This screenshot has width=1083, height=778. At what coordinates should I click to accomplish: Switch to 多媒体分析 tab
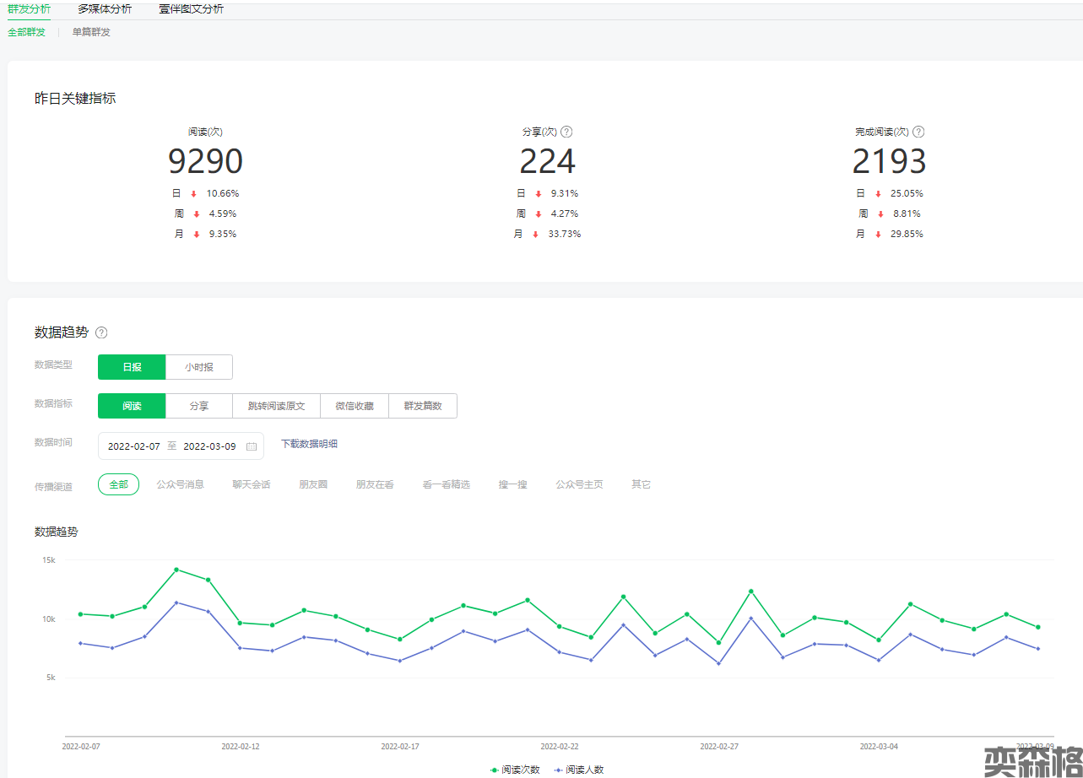pos(105,9)
